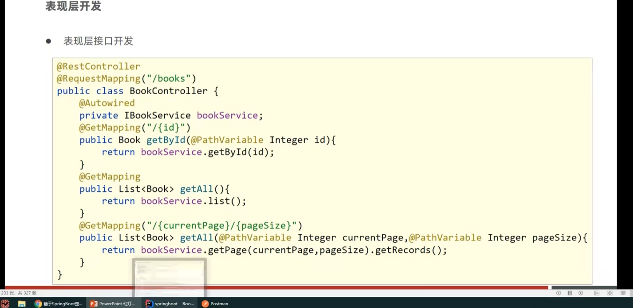The width and height of the screenshot is (633, 308).
Task: Click the getRecords() call
Action: 406,250
